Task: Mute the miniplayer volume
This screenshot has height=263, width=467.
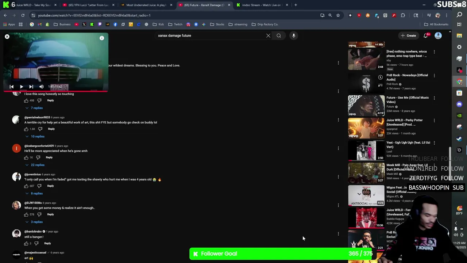Action: click(41, 87)
